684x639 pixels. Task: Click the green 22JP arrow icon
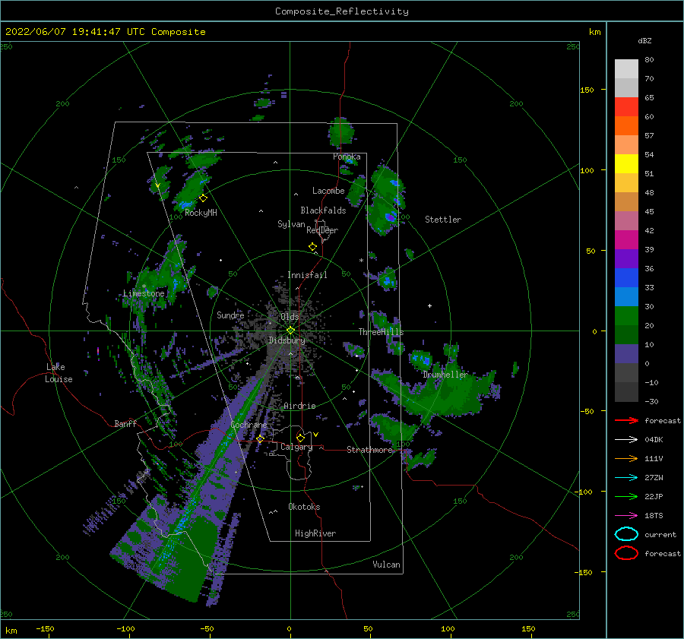(626, 496)
